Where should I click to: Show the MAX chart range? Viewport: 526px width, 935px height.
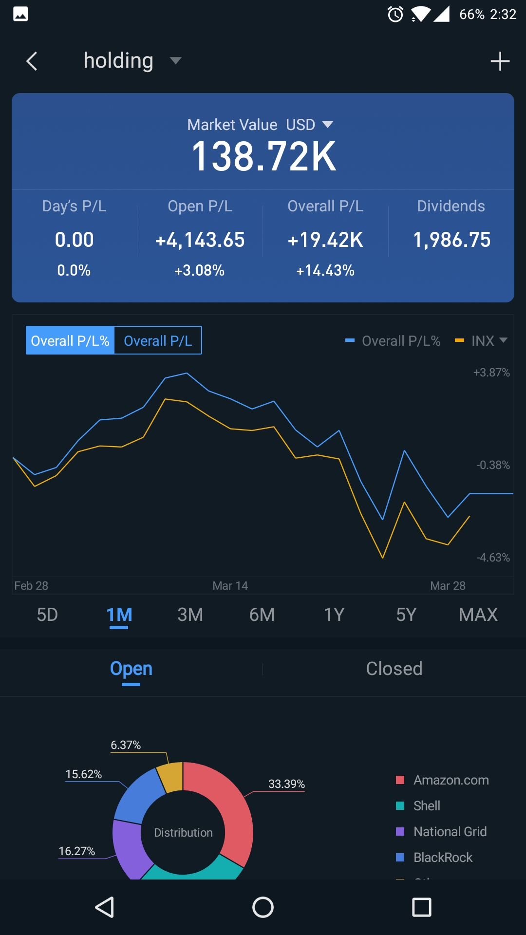[x=478, y=615]
